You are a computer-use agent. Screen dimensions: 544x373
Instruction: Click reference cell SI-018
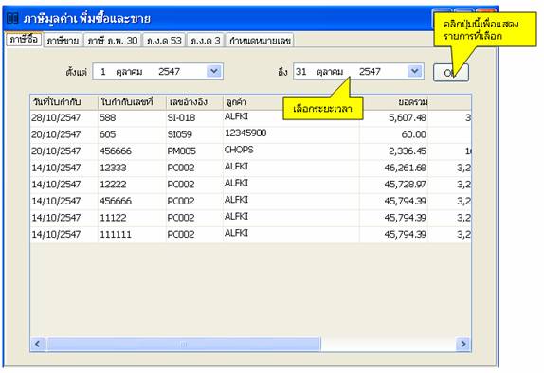(x=194, y=117)
